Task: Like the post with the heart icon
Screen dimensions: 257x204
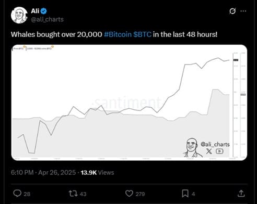Action: [129, 194]
